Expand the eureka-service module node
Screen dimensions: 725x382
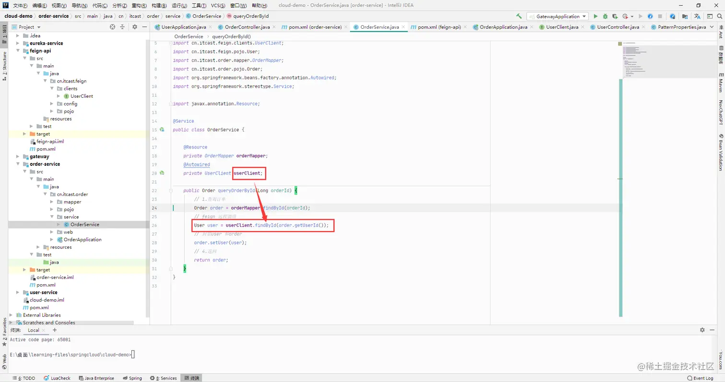tap(18, 43)
